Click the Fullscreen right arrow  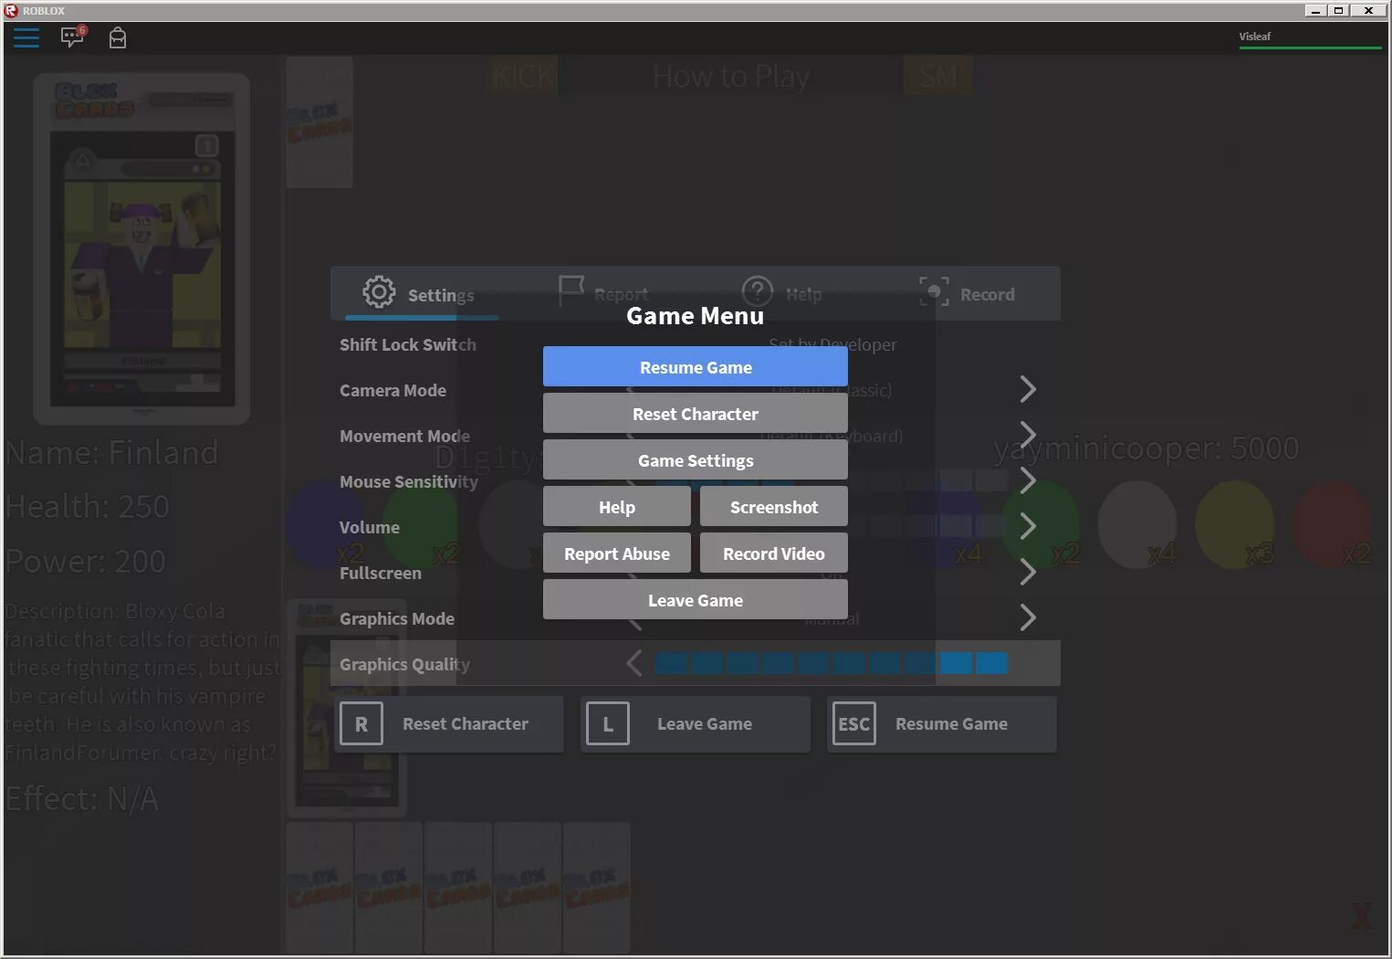click(x=1028, y=572)
